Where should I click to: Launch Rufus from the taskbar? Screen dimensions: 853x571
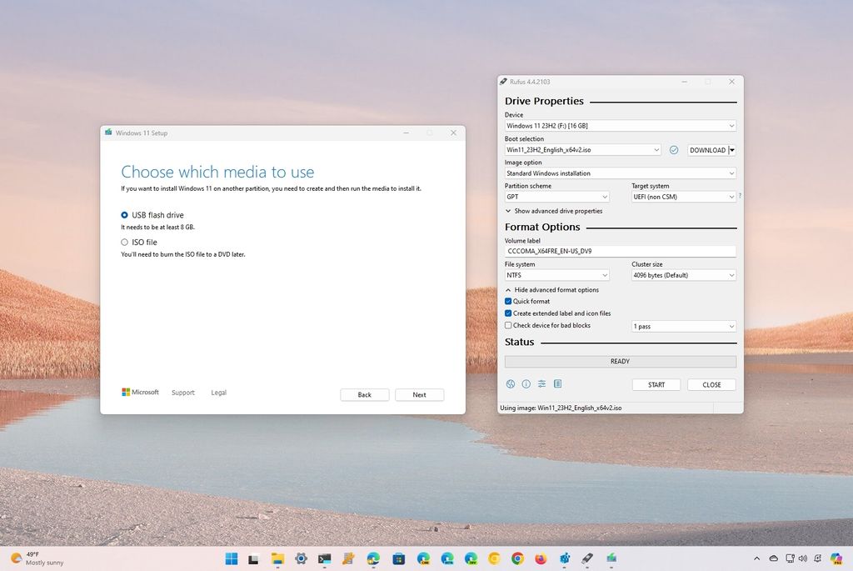(x=586, y=558)
